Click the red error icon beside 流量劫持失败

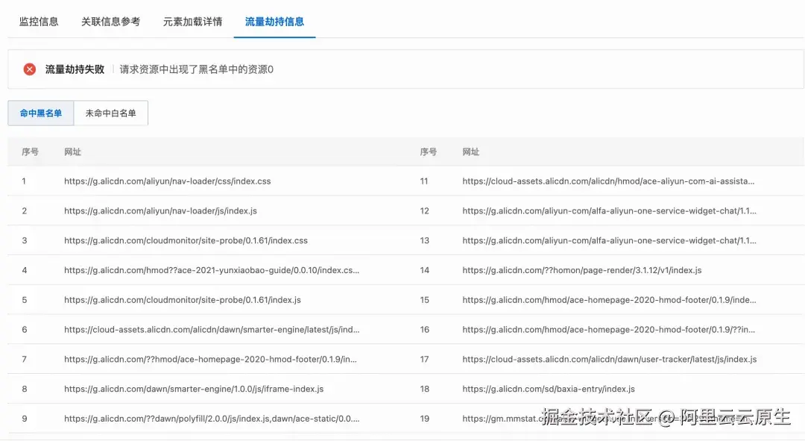point(28,69)
